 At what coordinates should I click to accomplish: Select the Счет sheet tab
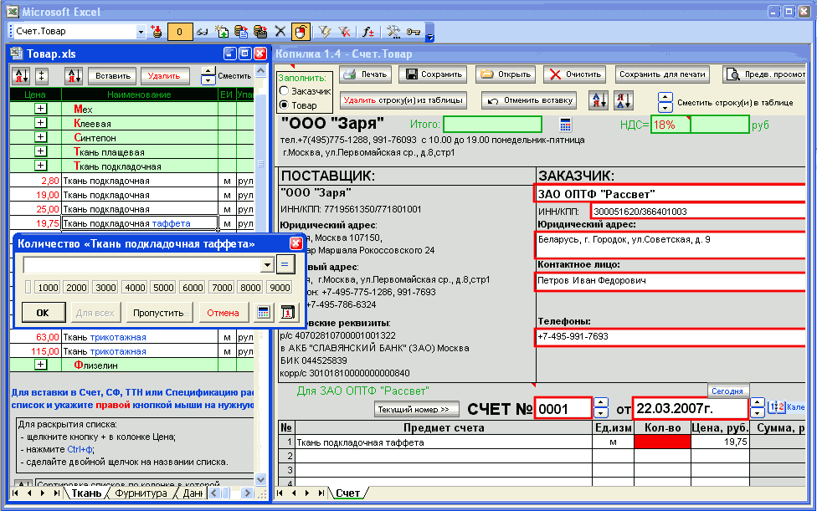[x=347, y=493]
